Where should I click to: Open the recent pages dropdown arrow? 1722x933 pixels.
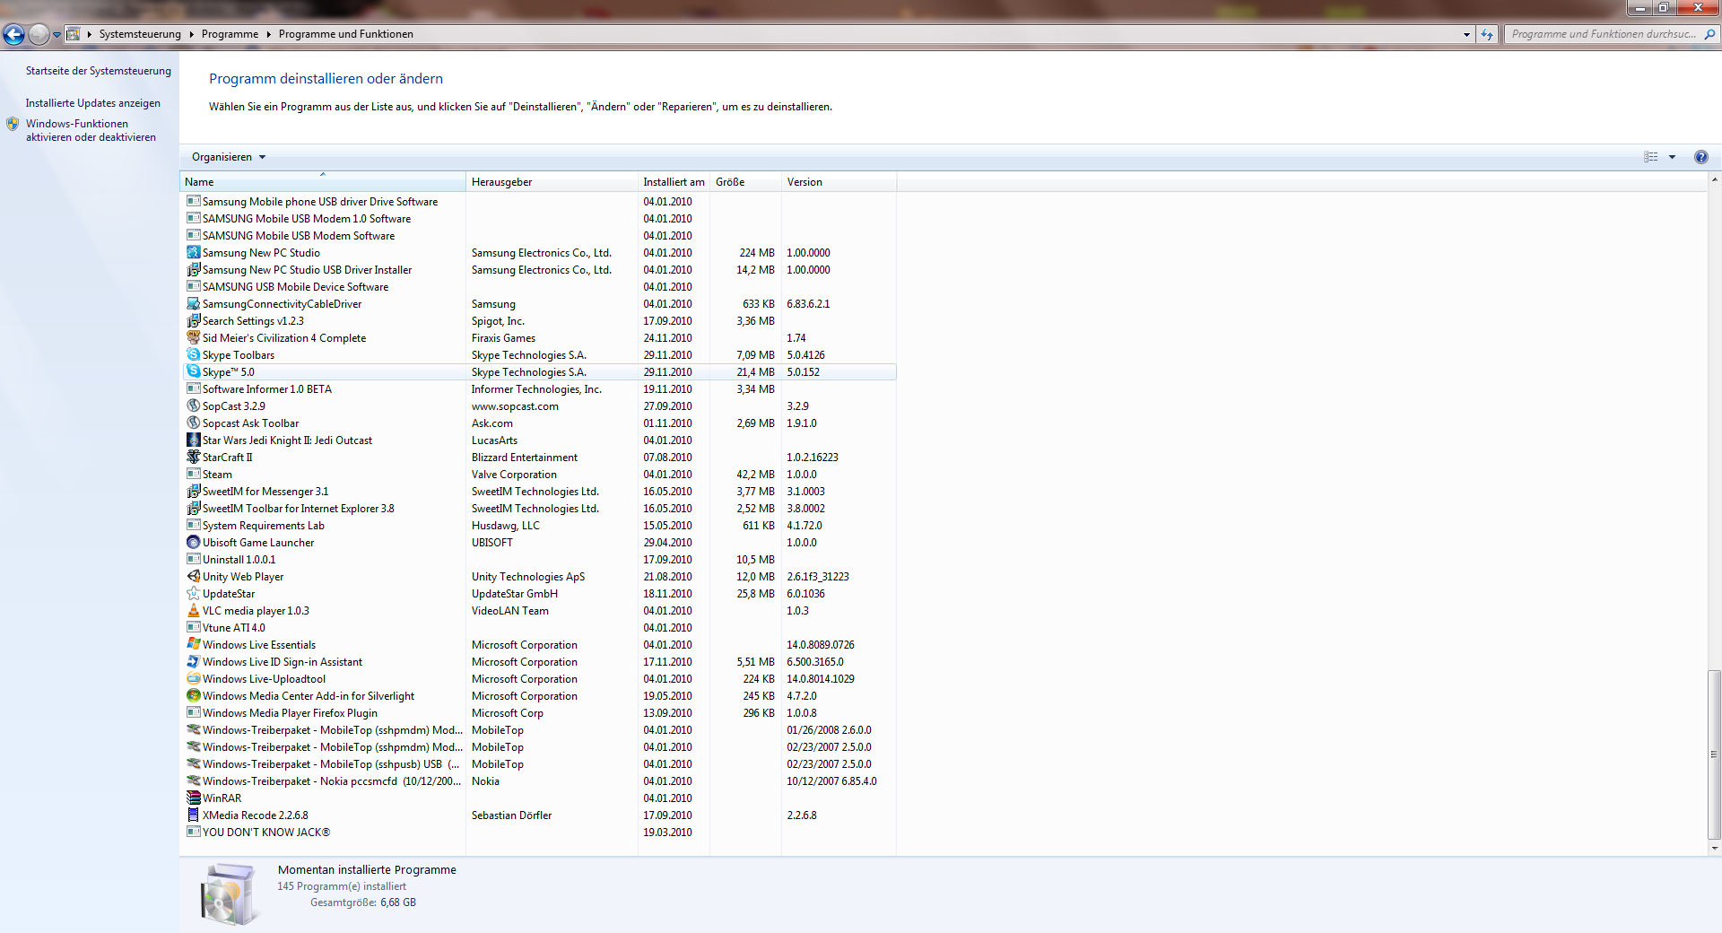pyautogui.click(x=57, y=34)
